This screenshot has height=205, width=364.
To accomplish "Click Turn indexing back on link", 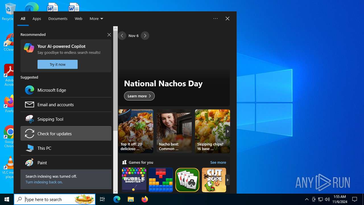I will (44, 182).
